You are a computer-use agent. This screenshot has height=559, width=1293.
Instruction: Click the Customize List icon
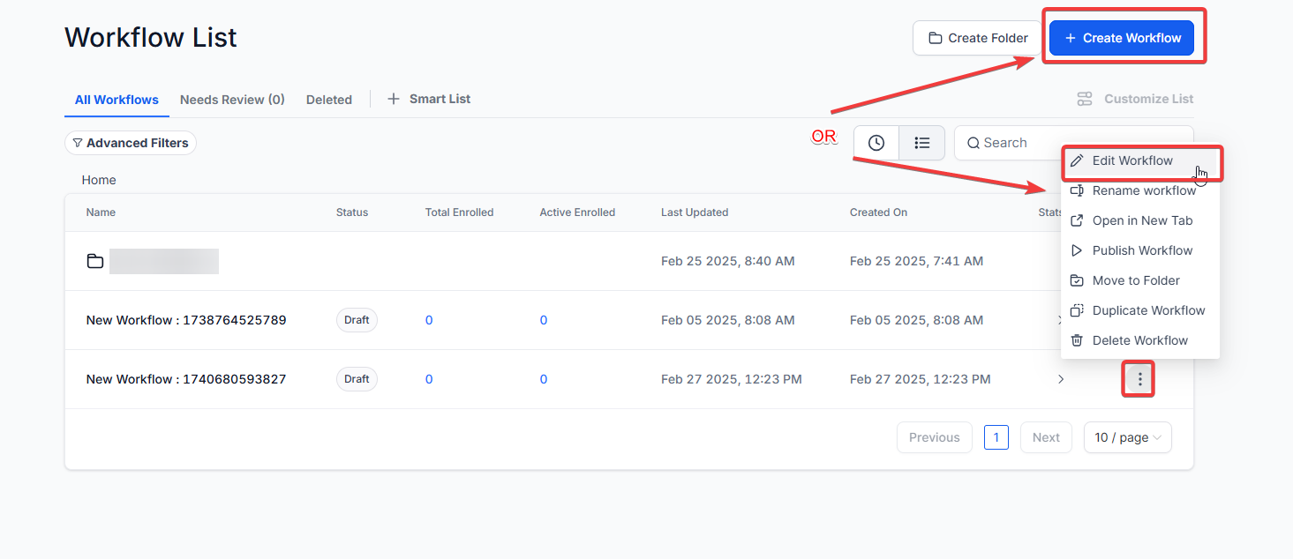coord(1085,99)
